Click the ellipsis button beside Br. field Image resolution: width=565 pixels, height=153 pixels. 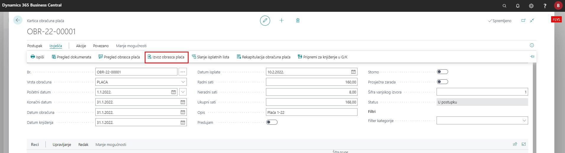pos(183,72)
